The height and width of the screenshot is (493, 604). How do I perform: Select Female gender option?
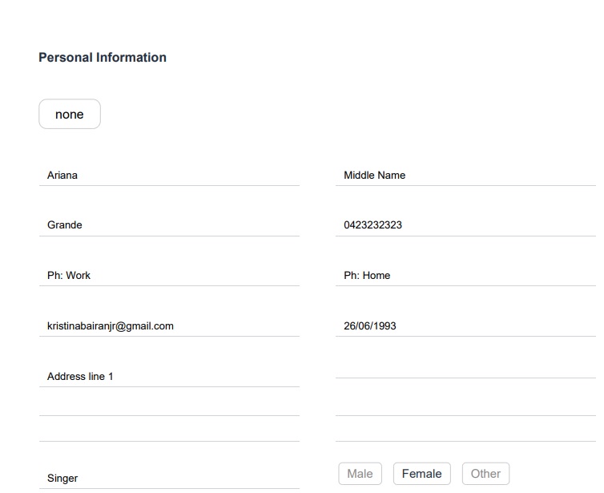pyautogui.click(x=422, y=474)
